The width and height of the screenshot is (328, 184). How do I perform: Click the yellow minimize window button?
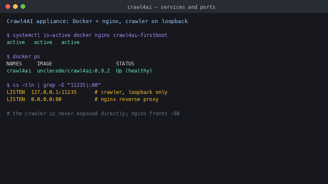(x=15, y=7)
